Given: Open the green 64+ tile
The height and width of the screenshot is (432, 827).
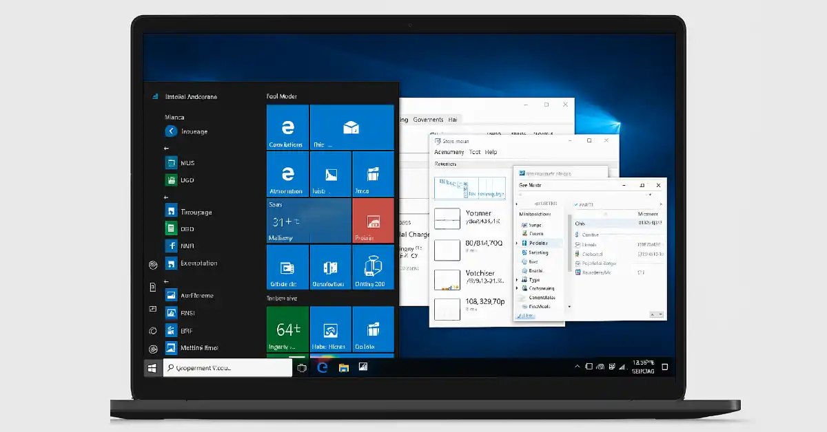Looking at the screenshot, I should (x=287, y=329).
